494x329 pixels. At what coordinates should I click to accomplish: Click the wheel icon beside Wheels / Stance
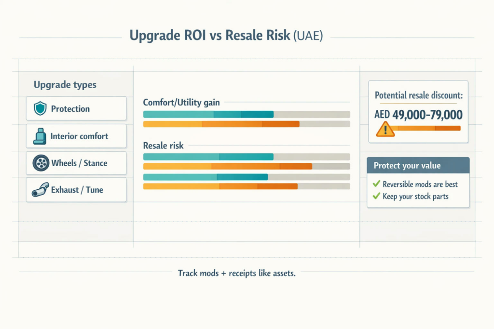(41, 163)
